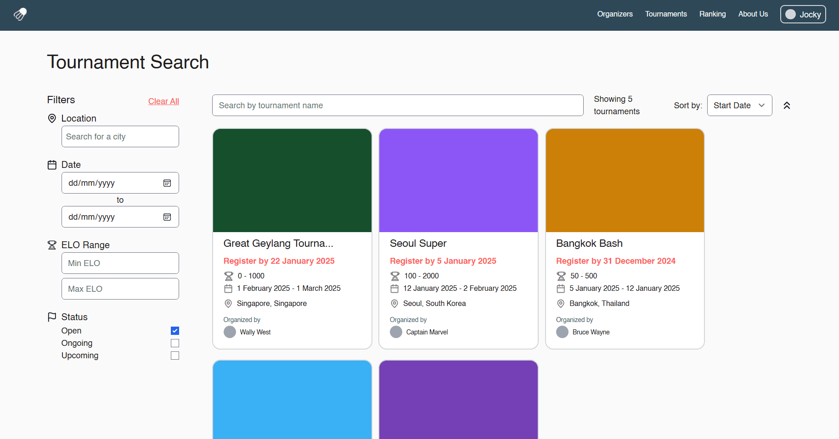Open the Ranking page
839x439 pixels.
pyautogui.click(x=712, y=14)
